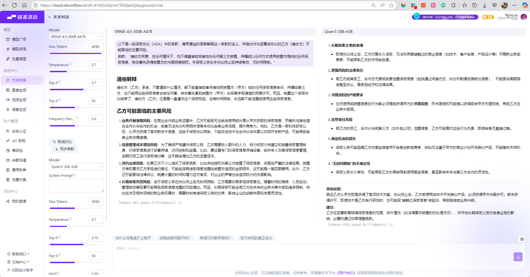530x277 pixels.
Task: Open the Copilot sidebar icon
Action: [525, 5]
